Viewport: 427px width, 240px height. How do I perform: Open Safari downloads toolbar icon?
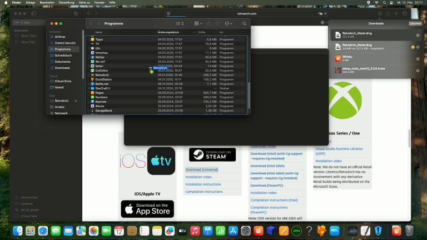tap(380, 13)
